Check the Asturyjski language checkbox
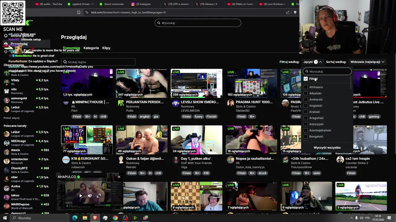The height and width of the screenshot is (222, 396). pos(306,124)
